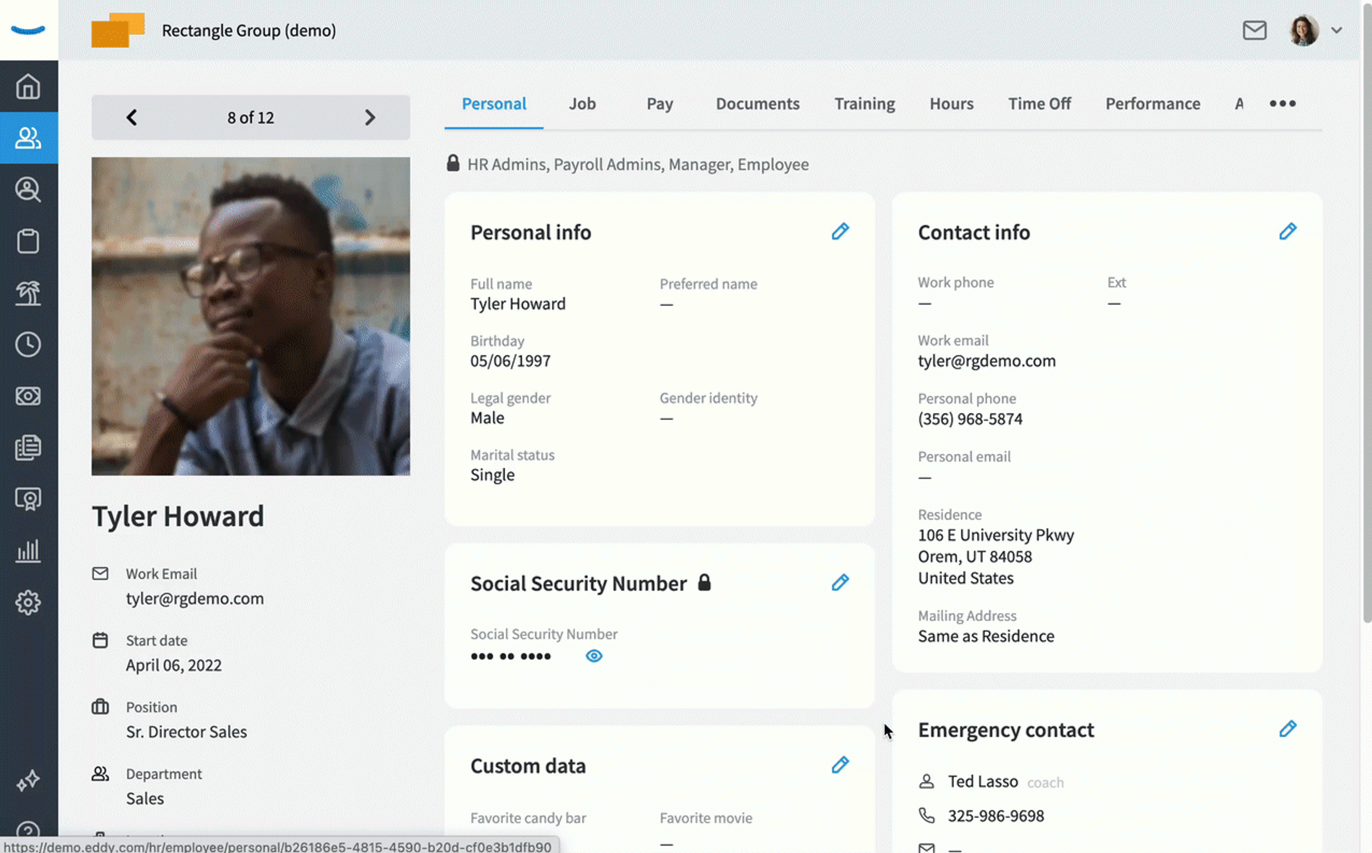Image resolution: width=1372 pixels, height=853 pixels.
Task: Switch to the Personal tab
Action: (x=494, y=104)
